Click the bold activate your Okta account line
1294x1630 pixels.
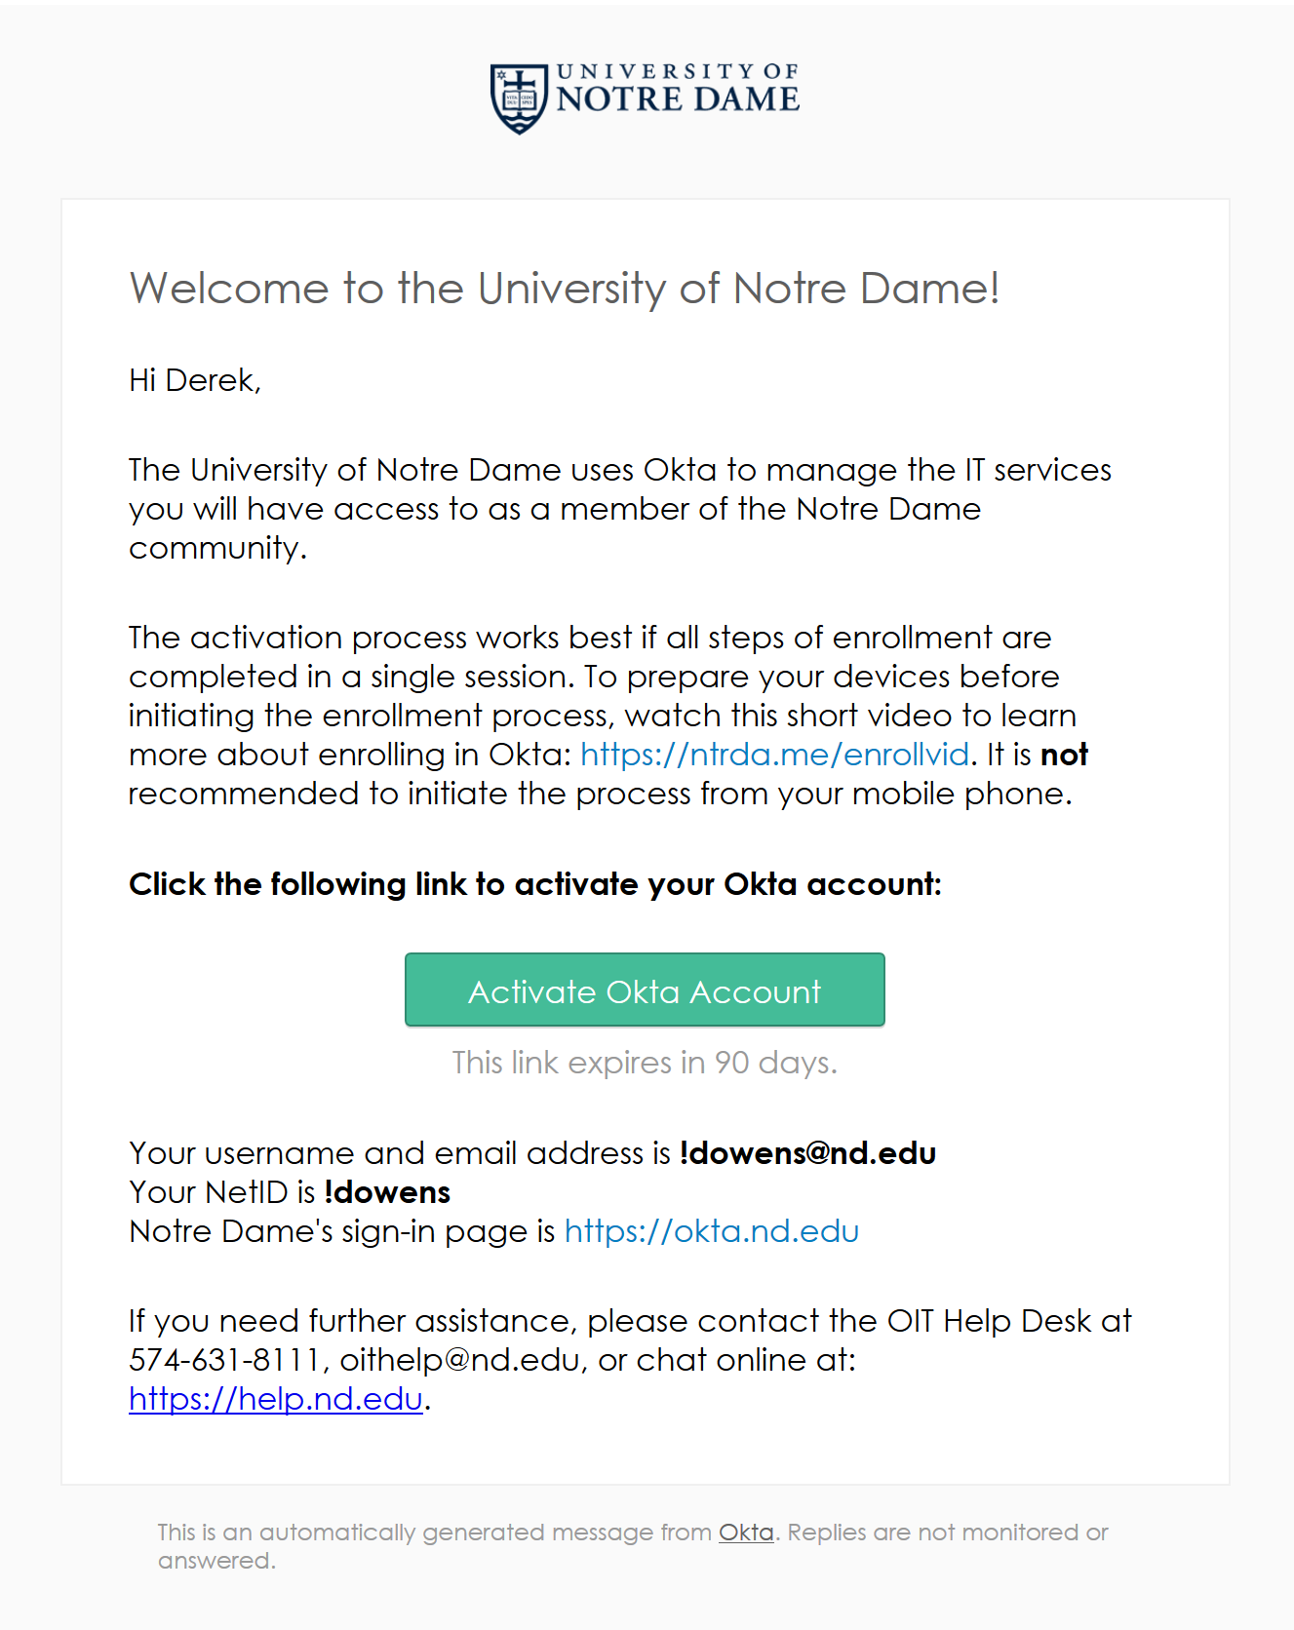[x=535, y=884]
